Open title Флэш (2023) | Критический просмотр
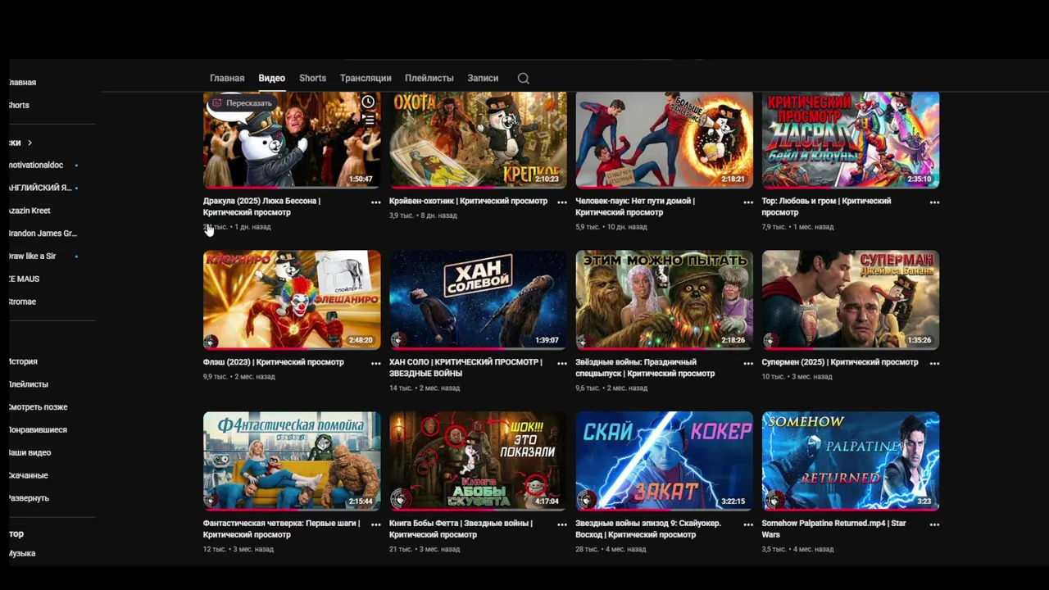The height and width of the screenshot is (590, 1049). [274, 362]
